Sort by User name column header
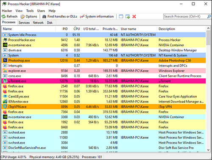This screenshot has height=160, width=212. tap(138, 29)
